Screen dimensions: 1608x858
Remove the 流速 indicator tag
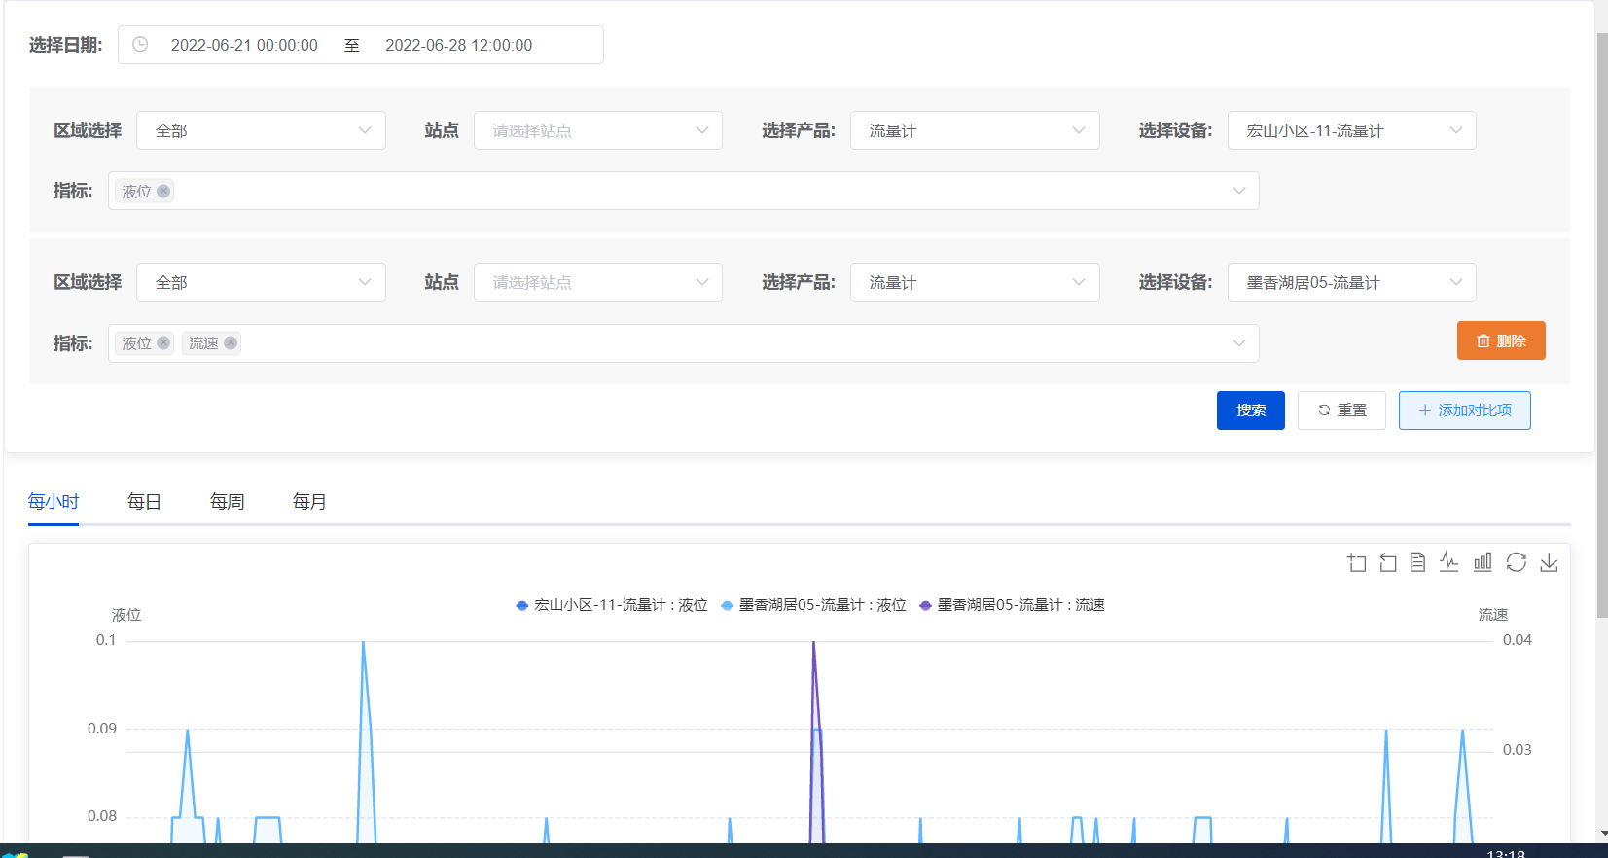[x=231, y=342]
